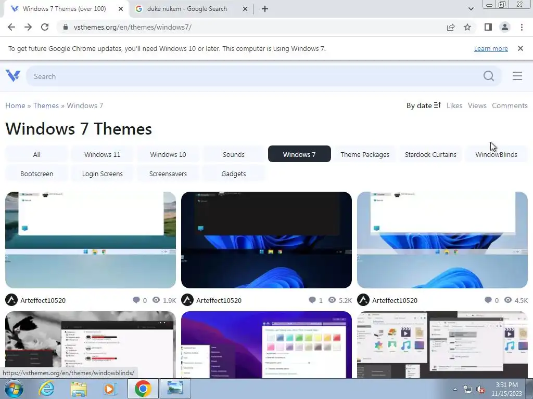Screen dimensions: 533x399
Task: Open Windows Explorer folder in taskbar
Action: point(79,389)
